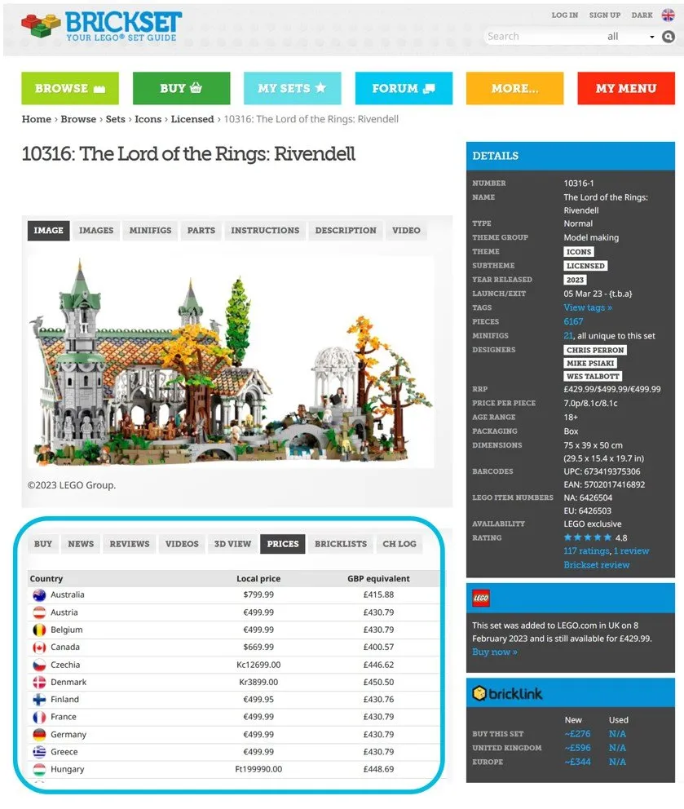Click the Licensed breadcrumb link
The height and width of the screenshot is (809, 684).
pyautogui.click(x=192, y=119)
